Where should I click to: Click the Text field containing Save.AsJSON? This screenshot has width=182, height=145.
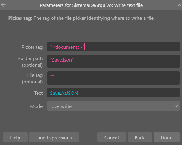(113, 93)
